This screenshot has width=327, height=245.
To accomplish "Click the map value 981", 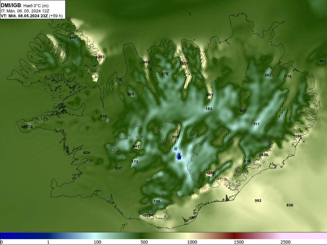I will pos(210,95).
